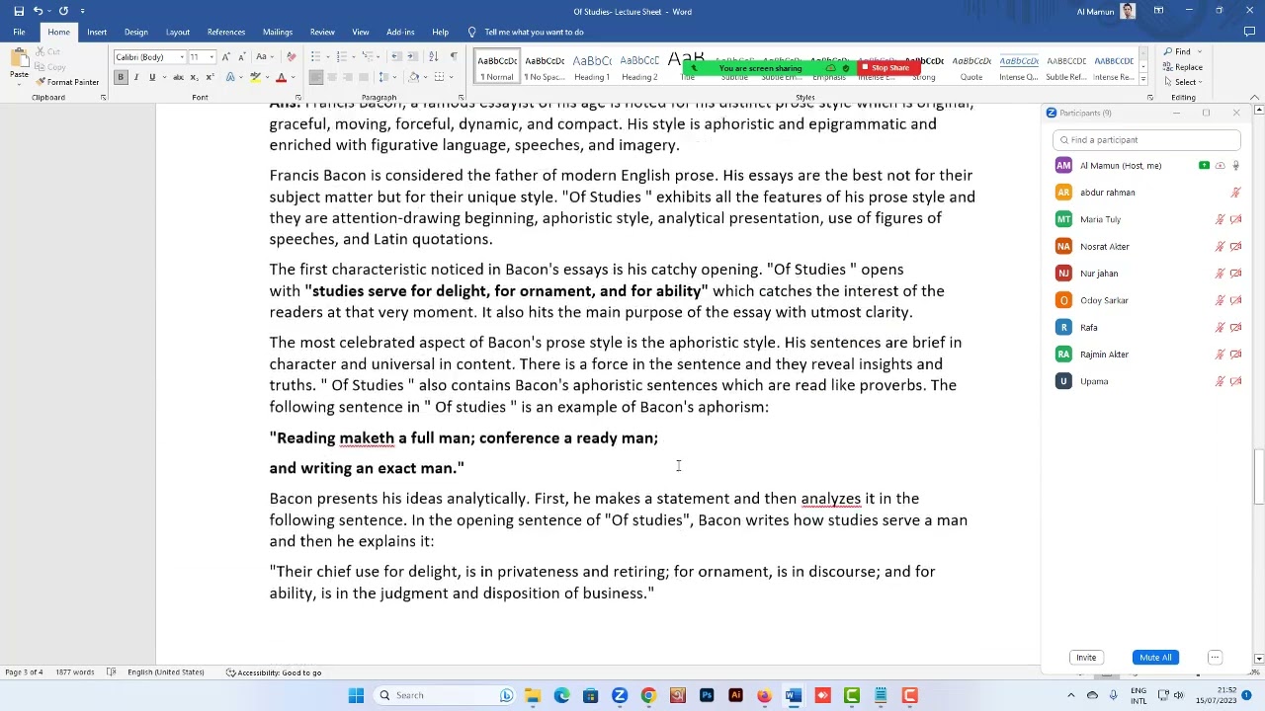Click the Redo icon in title bar
Image resolution: width=1265 pixels, height=711 pixels.
click(x=63, y=11)
